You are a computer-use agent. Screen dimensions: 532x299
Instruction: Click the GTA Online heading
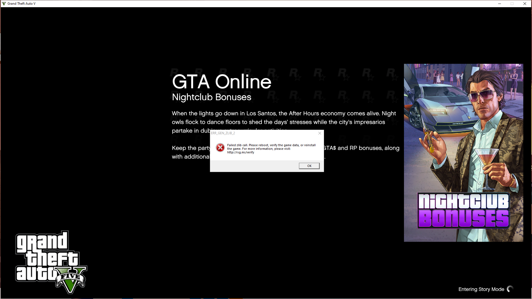pos(221,82)
